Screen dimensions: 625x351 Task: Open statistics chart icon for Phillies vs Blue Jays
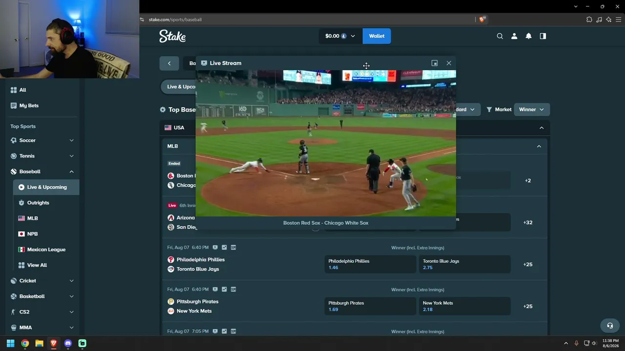point(224,248)
